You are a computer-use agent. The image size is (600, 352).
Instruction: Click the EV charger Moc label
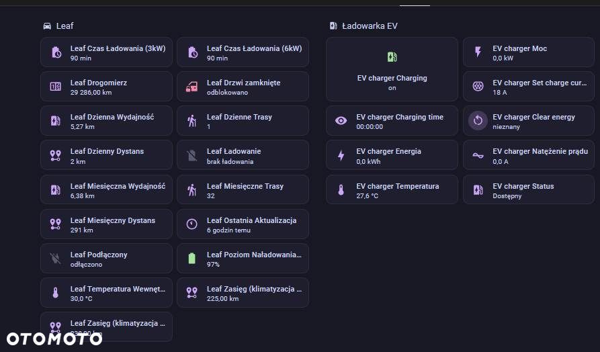[x=519, y=48]
